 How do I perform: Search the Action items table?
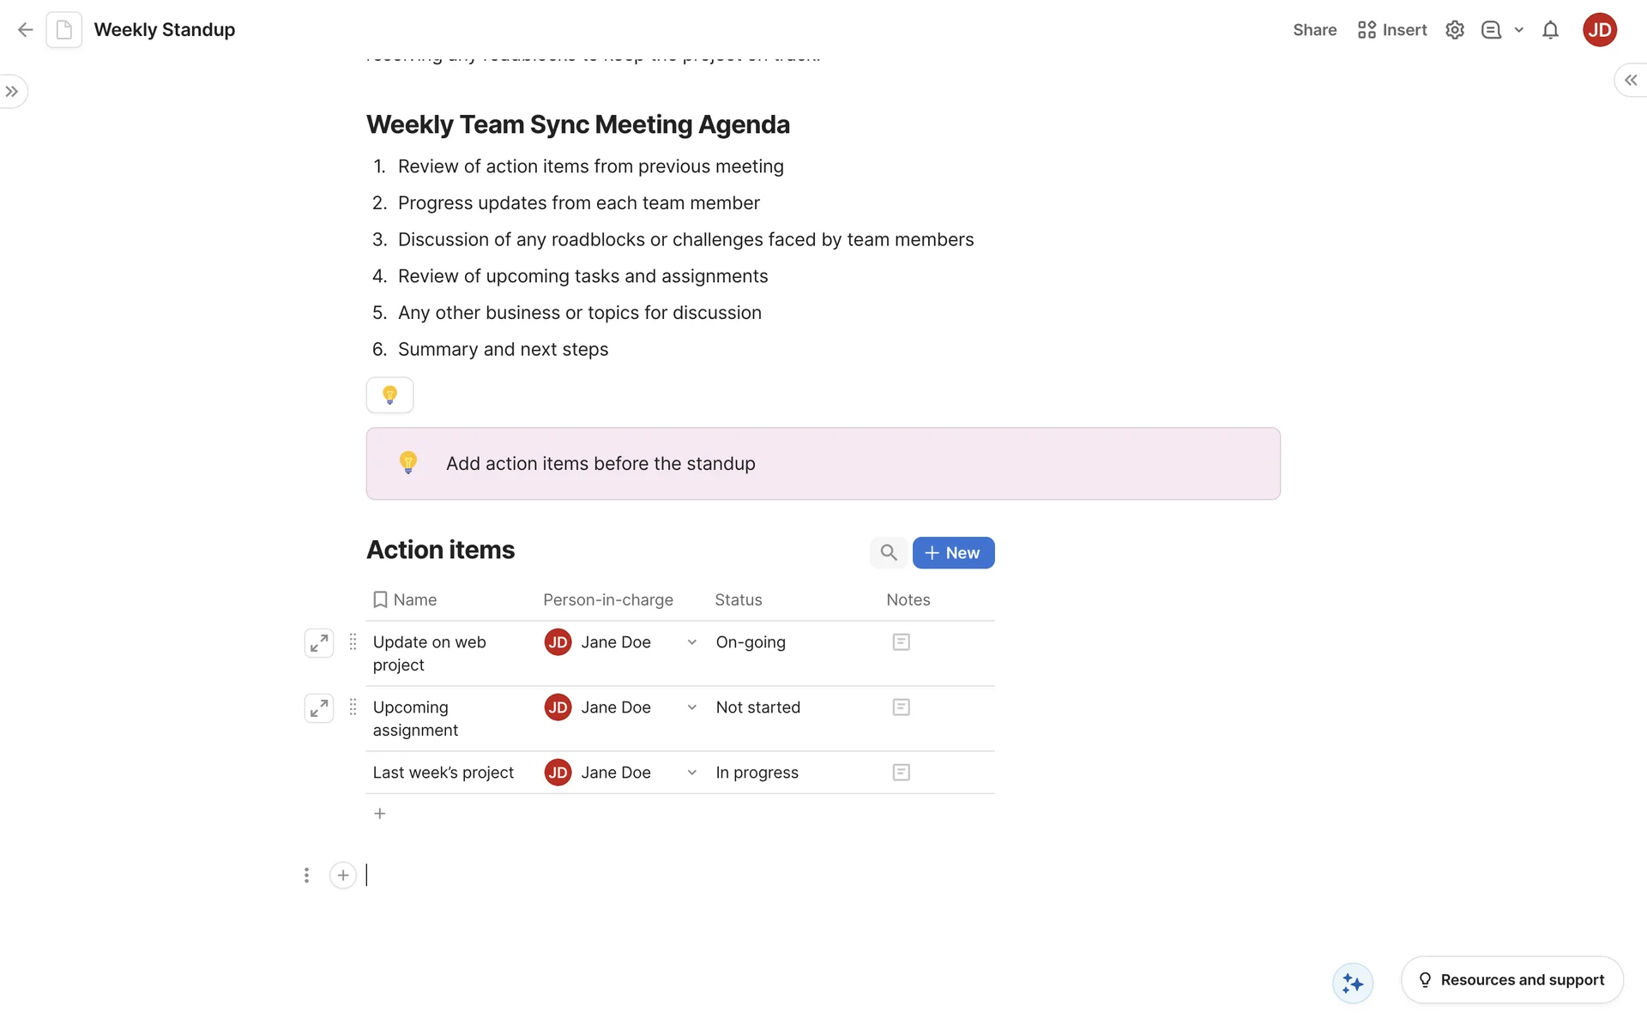(x=889, y=553)
